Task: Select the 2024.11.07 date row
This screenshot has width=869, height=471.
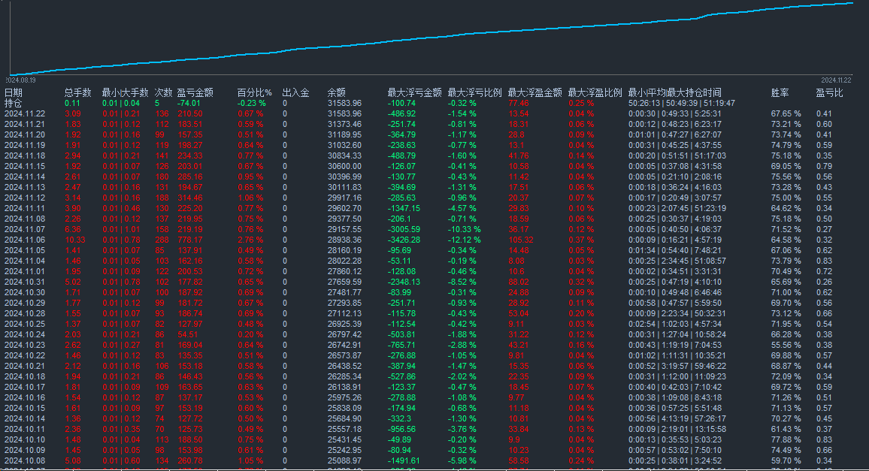Action: (x=25, y=229)
